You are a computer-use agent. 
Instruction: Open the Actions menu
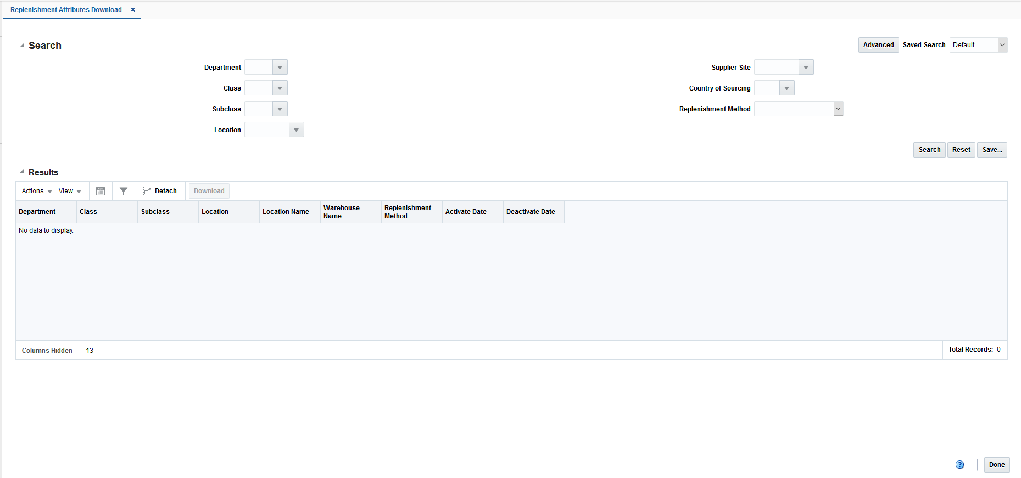(x=37, y=191)
